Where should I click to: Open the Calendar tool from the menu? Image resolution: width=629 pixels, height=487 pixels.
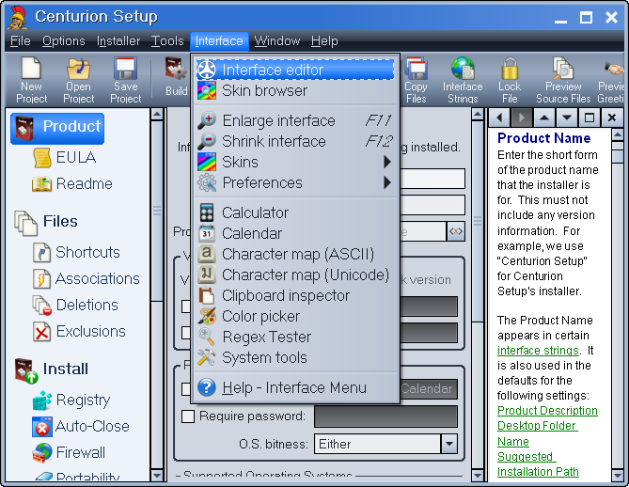(x=295, y=233)
